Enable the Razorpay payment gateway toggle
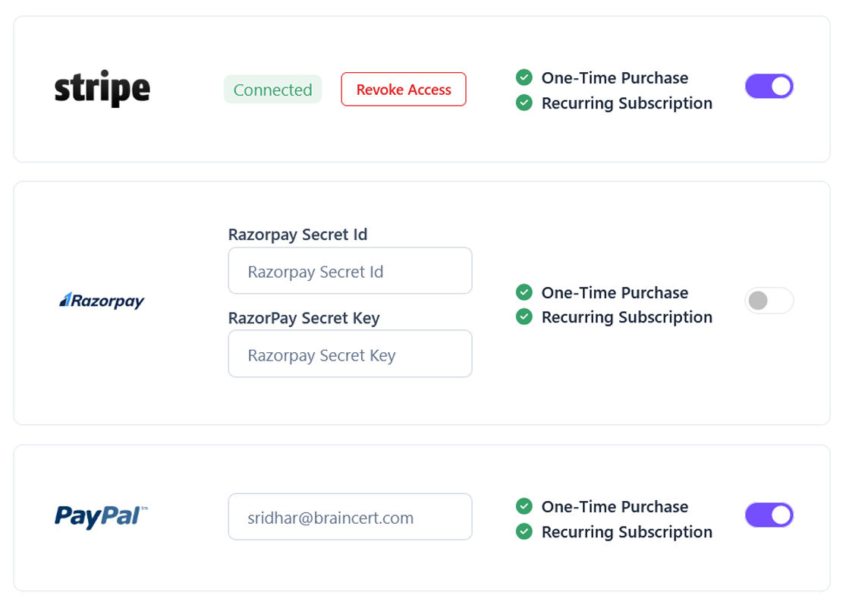843x608 pixels. 769,301
